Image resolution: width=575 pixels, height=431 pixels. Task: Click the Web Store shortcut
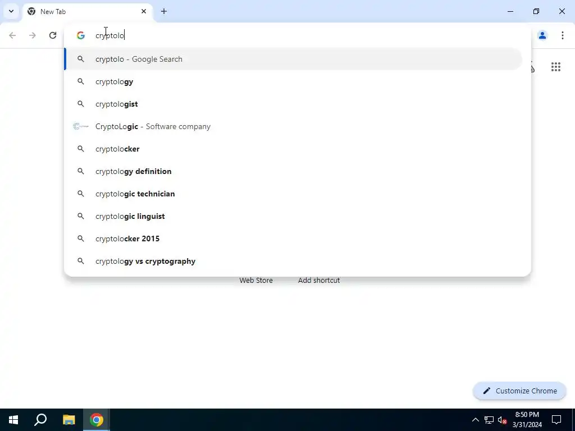click(256, 280)
